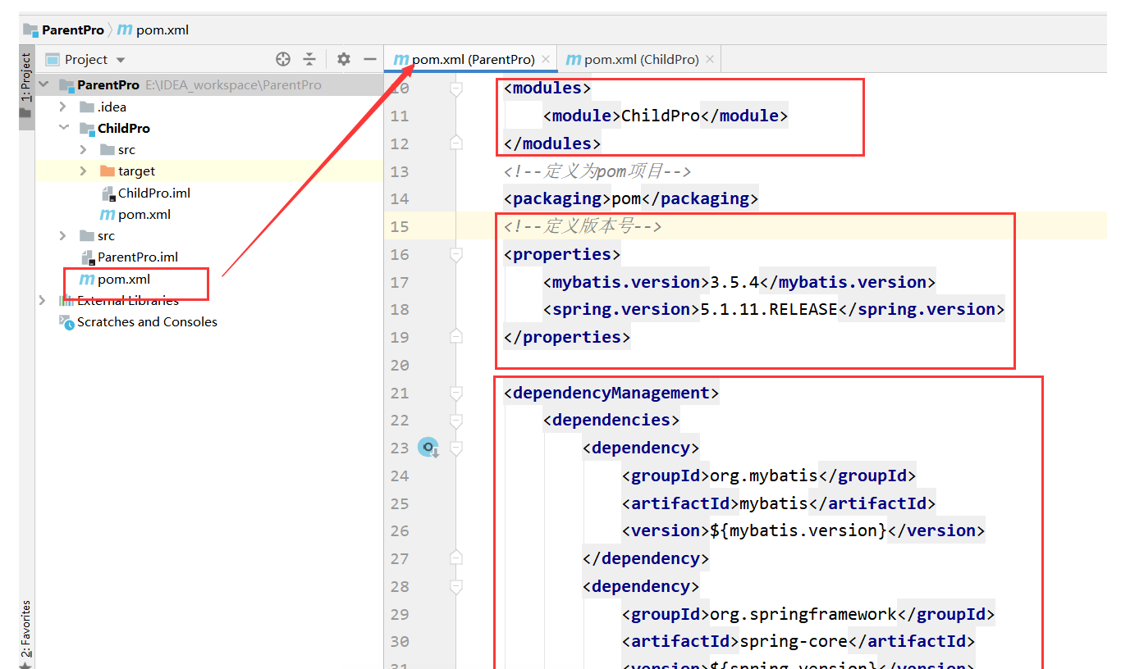Click the ChildPro module folder icon

[x=87, y=129]
